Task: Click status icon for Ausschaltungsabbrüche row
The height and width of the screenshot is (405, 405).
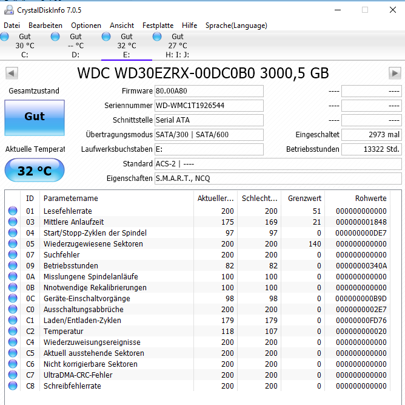Action: click(13, 309)
